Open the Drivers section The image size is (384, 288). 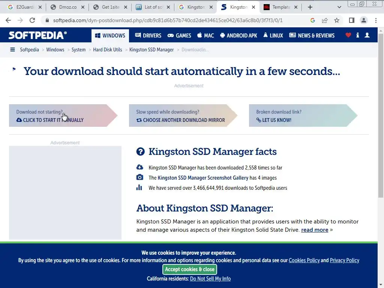[148, 36]
